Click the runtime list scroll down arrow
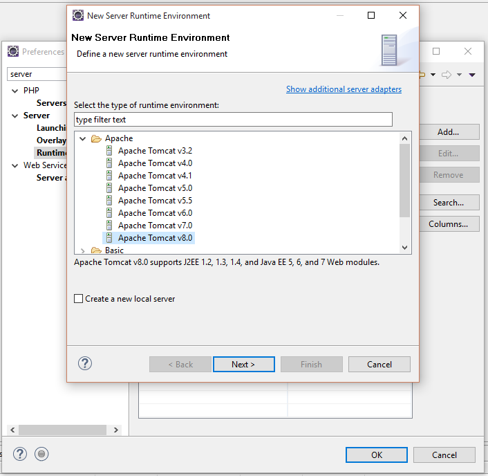 click(x=404, y=248)
